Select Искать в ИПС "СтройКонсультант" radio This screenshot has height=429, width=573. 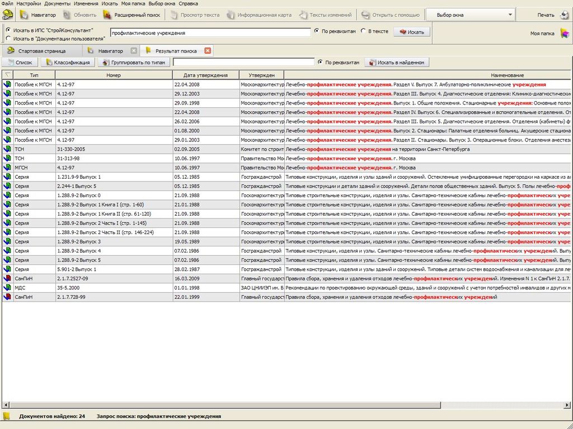coord(8,30)
